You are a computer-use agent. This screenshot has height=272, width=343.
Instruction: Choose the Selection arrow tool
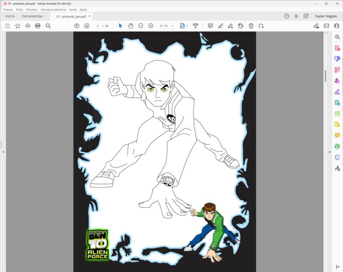(120, 26)
